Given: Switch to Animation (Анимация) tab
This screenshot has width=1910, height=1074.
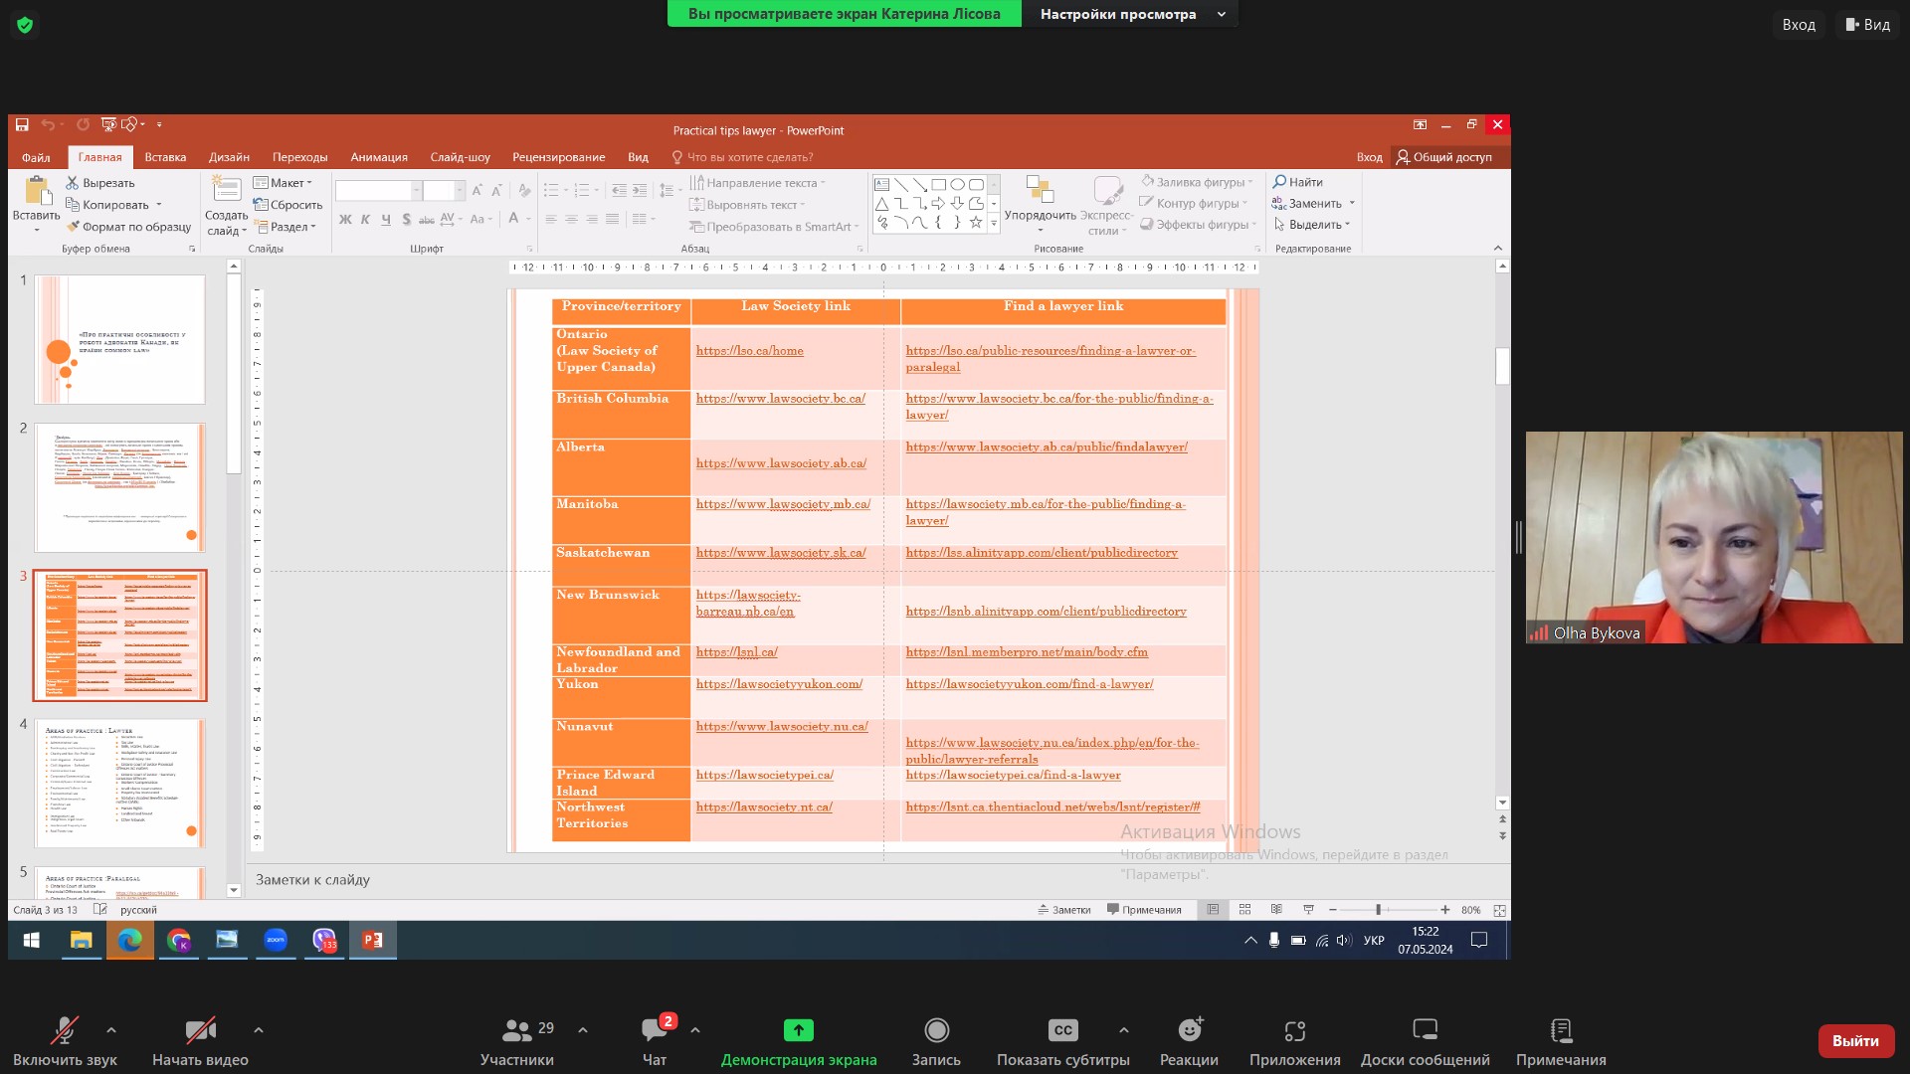Looking at the screenshot, I should tap(379, 157).
